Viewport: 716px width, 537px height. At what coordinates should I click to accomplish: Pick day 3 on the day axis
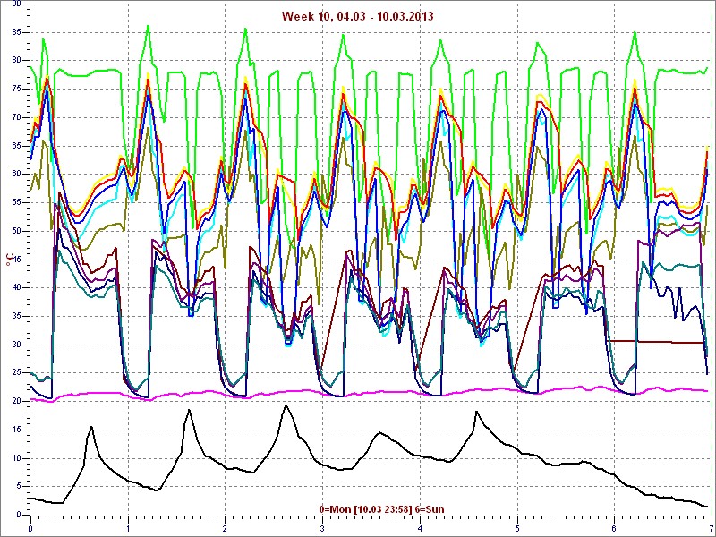pos(322,529)
